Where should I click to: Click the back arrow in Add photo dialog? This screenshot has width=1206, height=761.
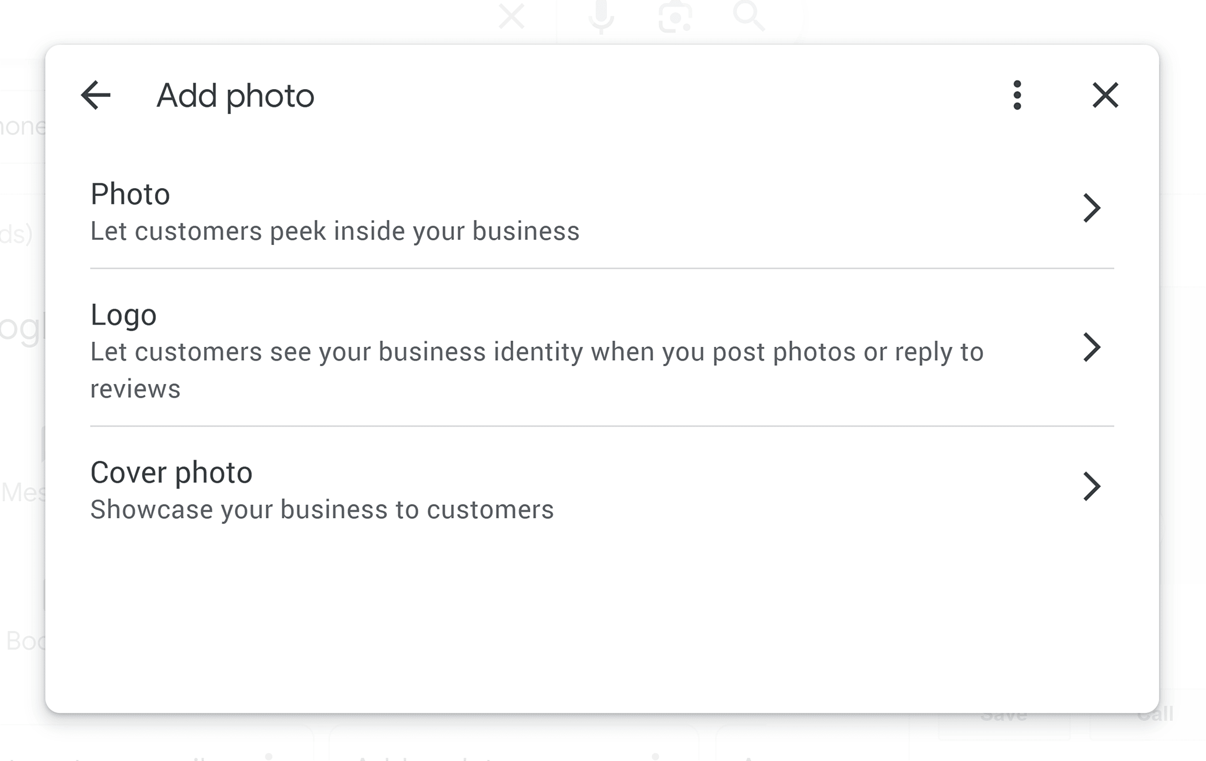[96, 95]
